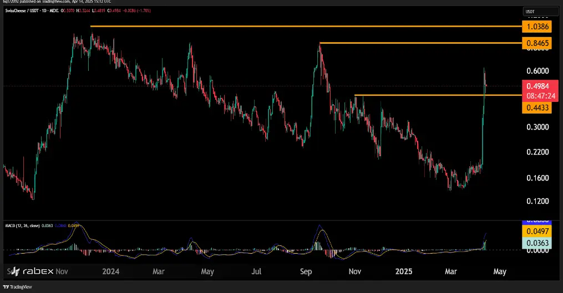Select the horizontal line at 1.0386
Screen dimensions: 563x293
(x=305, y=26)
